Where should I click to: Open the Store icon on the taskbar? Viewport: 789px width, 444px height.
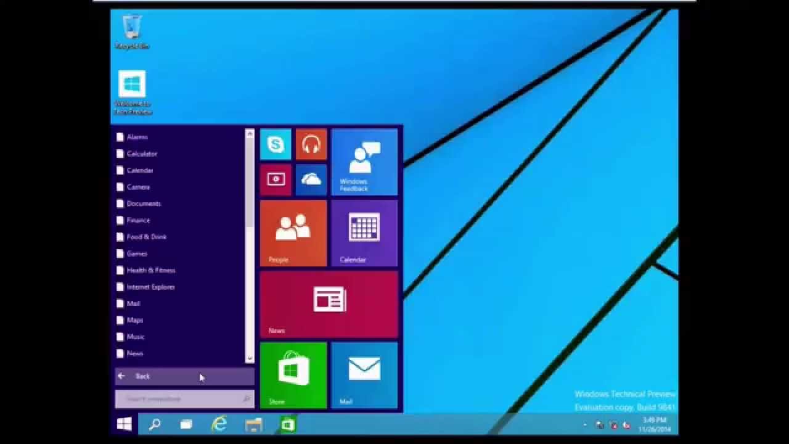(x=287, y=424)
